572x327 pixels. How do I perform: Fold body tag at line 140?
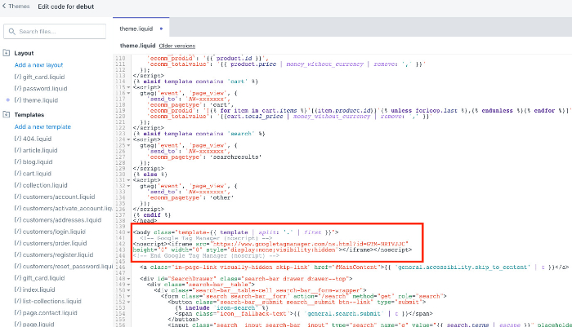(x=128, y=232)
